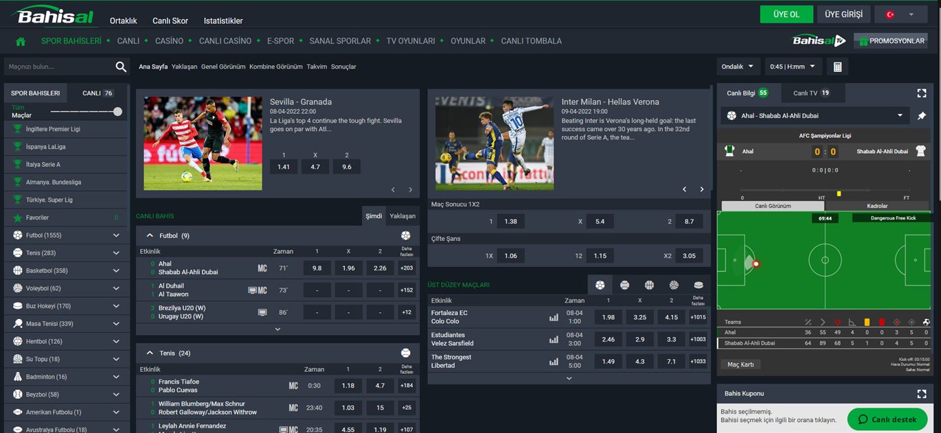The height and width of the screenshot is (433, 941).
Task: Switch live bets to Yaklaşan
Action: point(403,216)
